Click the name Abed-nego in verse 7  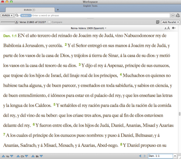point(107,145)
